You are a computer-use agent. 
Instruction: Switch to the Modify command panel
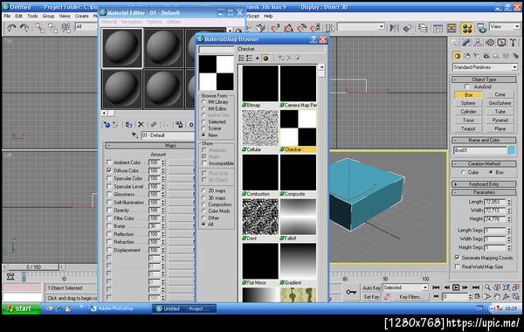pos(466,43)
